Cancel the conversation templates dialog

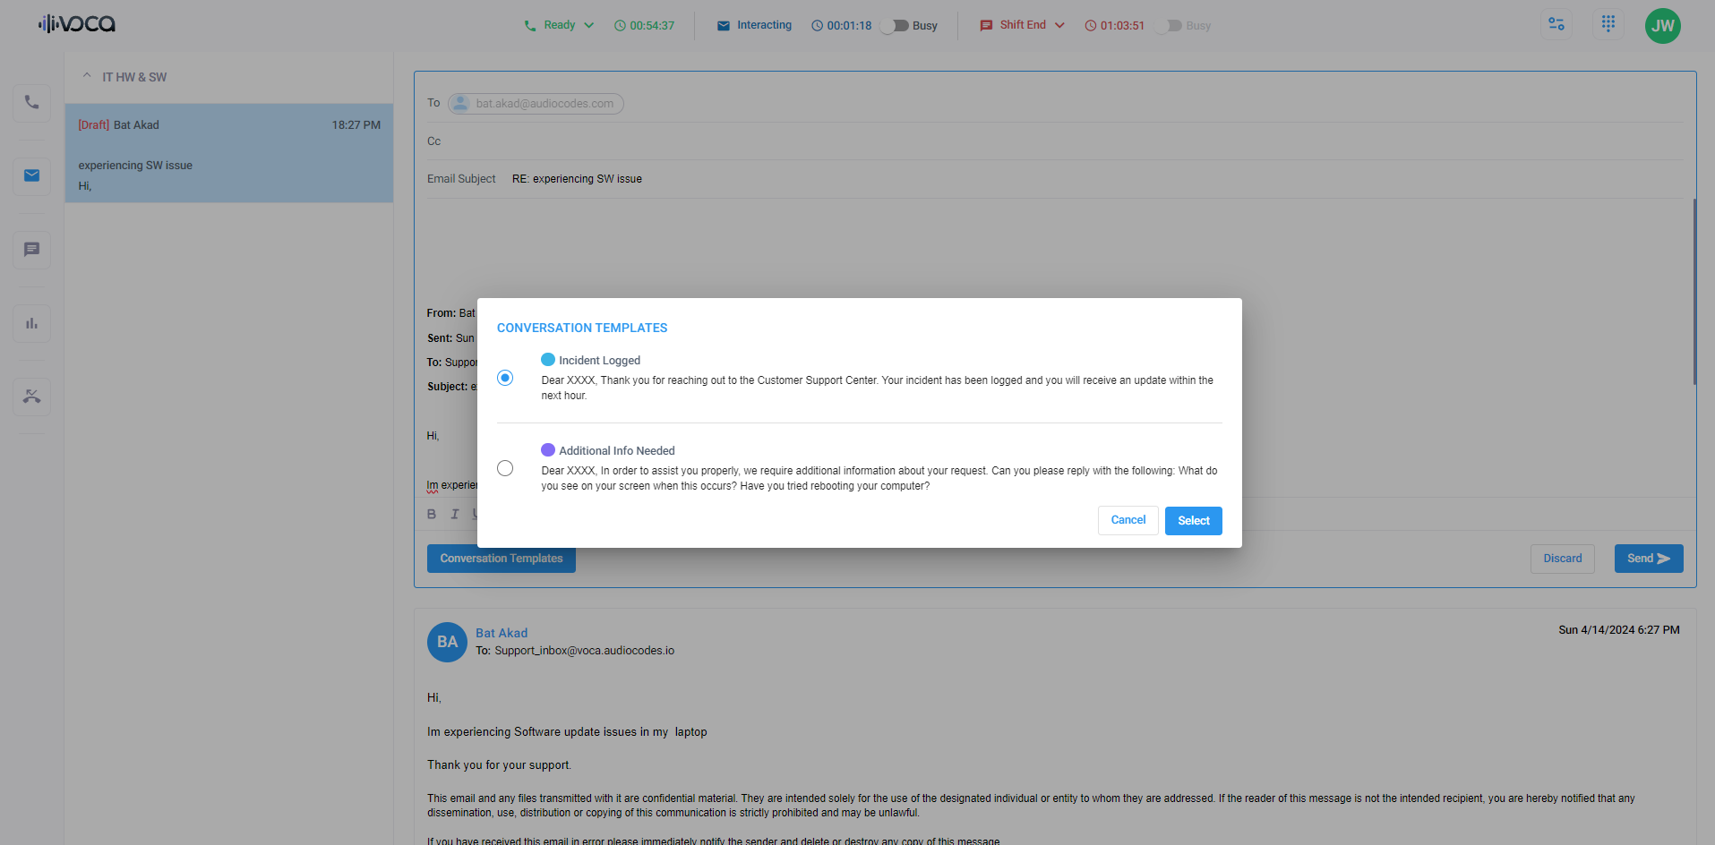click(1128, 520)
